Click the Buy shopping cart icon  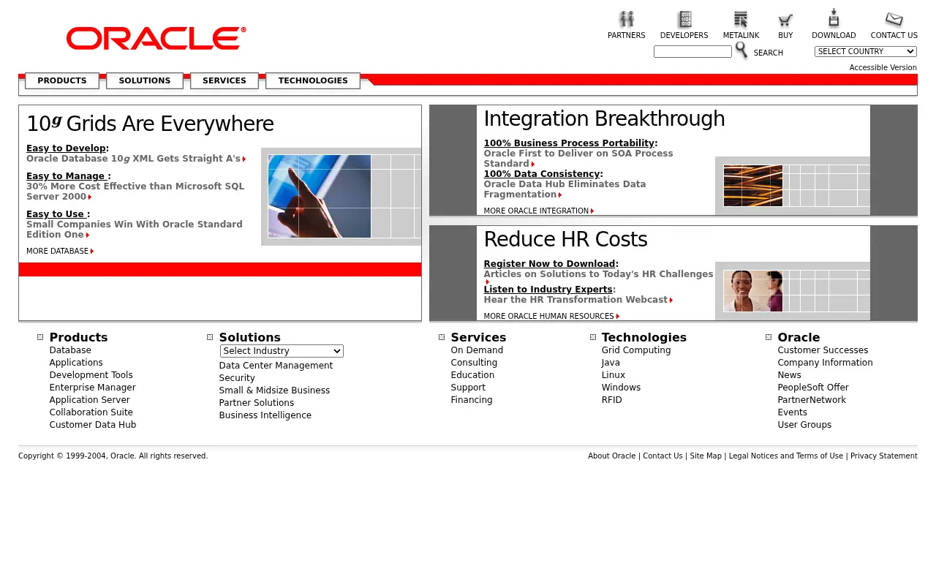tap(785, 20)
